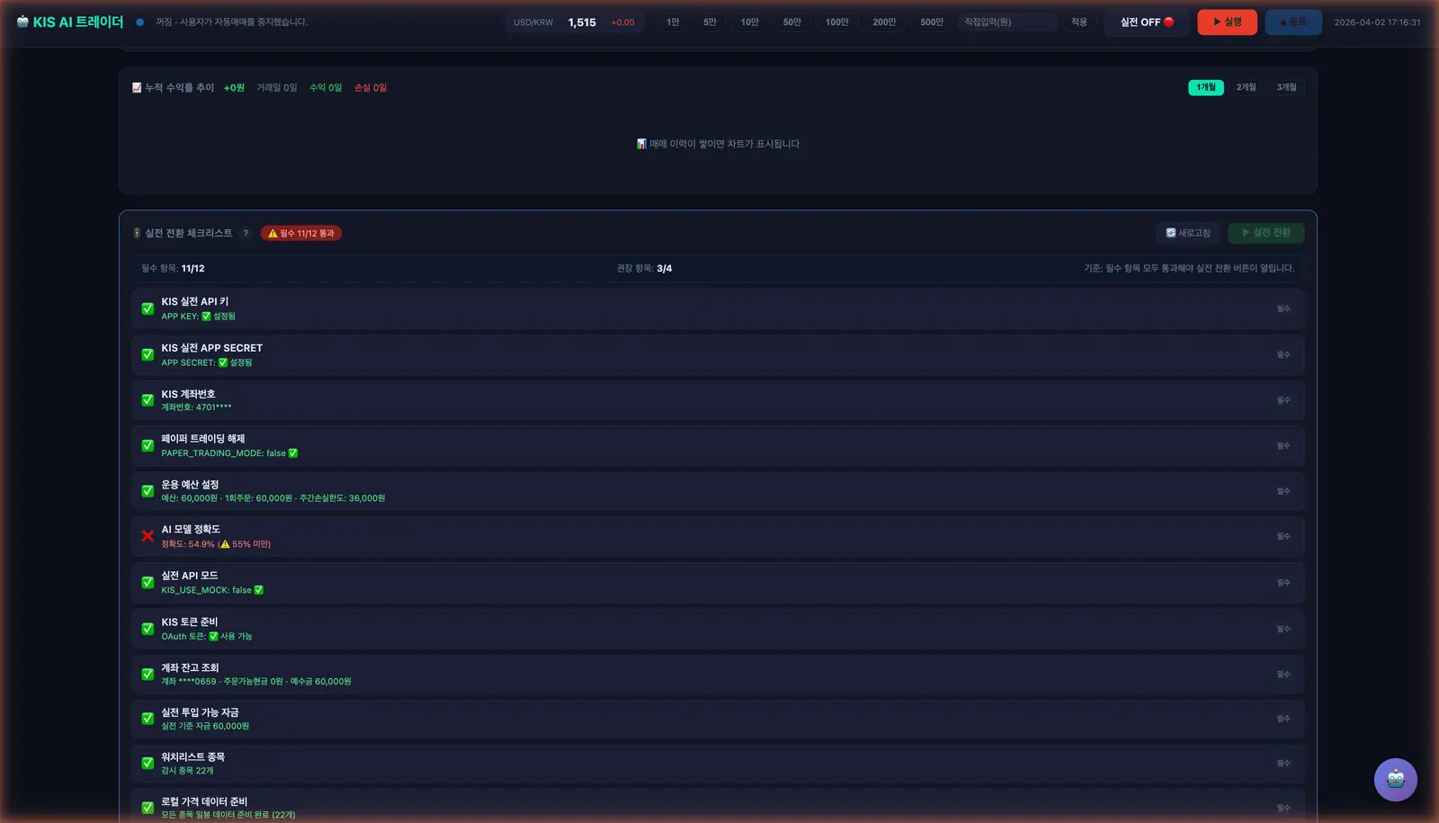Click the warning badge 필수 11/12 통과
The height and width of the screenshot is (823, 1439).
point(301,233)
